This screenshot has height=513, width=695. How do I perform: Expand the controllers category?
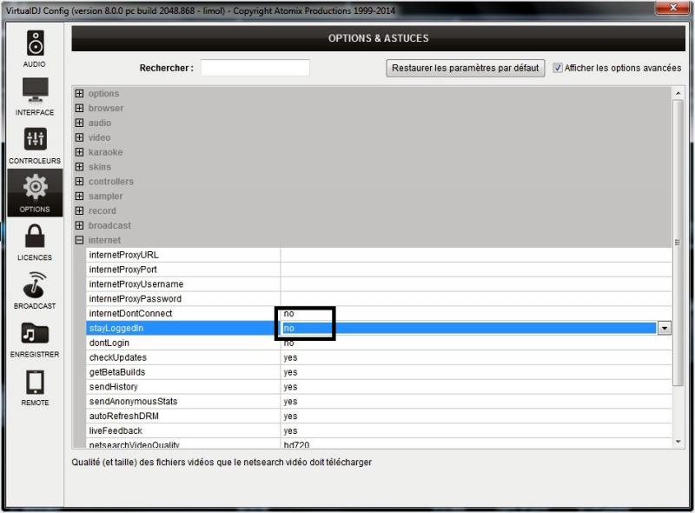(x=79, y=181)
